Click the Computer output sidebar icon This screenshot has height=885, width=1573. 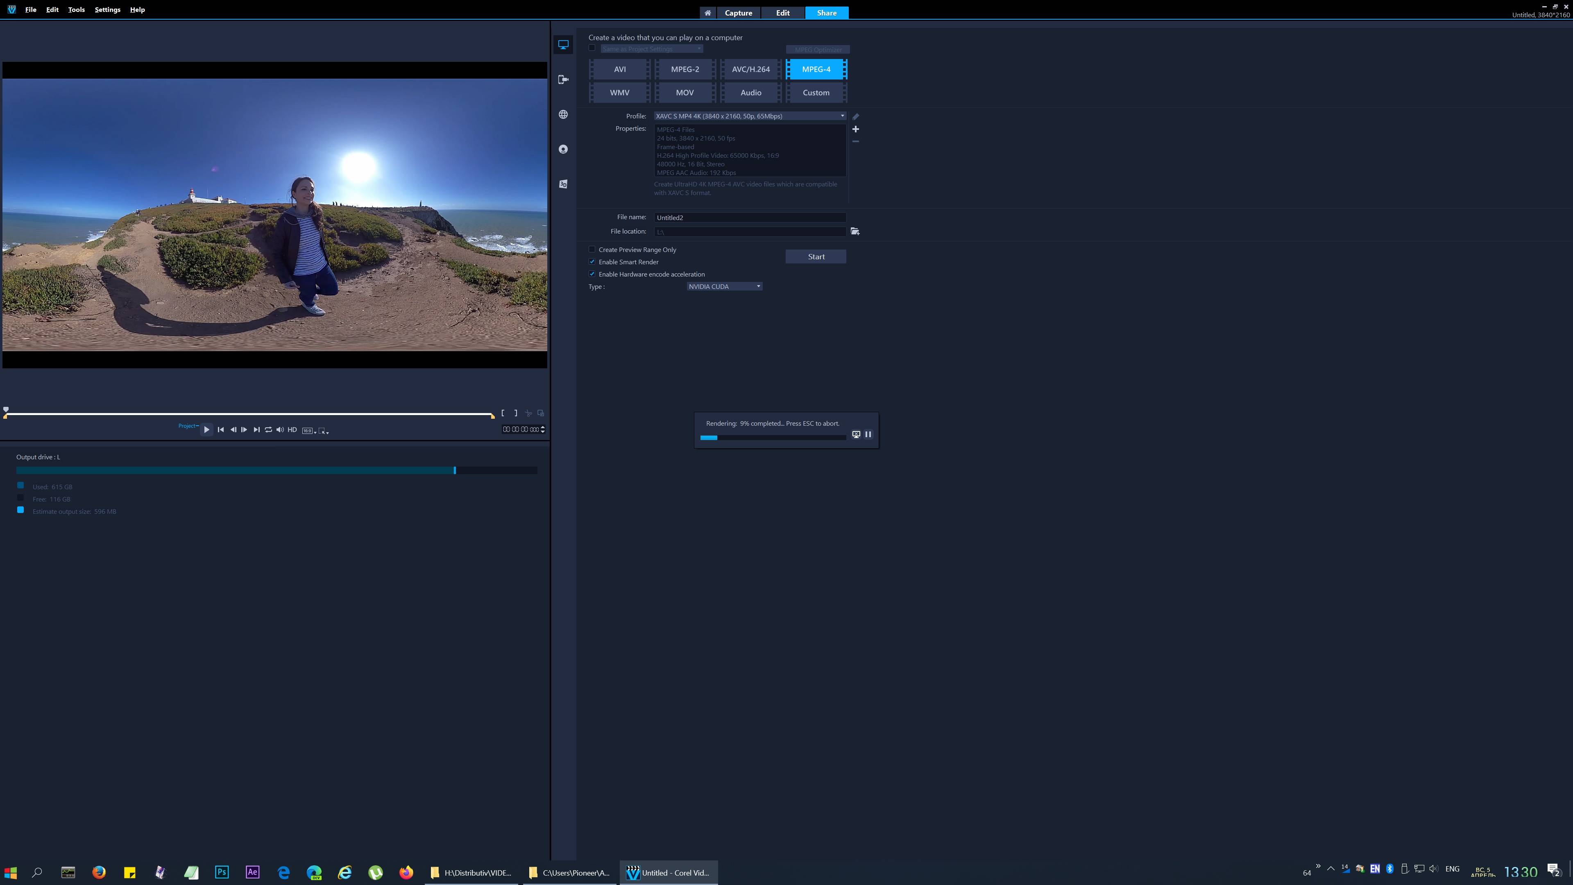coord(563,45)
